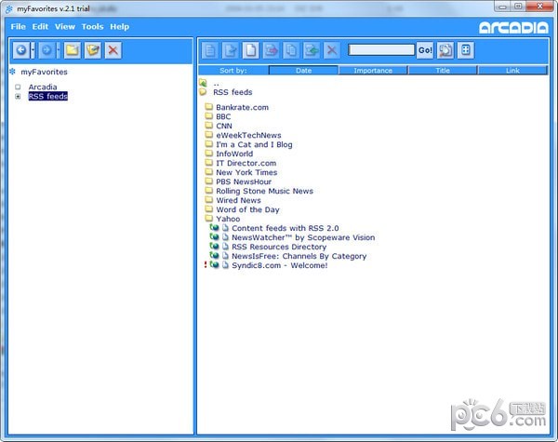Click the red X delete folder icon
This screenshot has height=442, width=558.
pos(113,50)
